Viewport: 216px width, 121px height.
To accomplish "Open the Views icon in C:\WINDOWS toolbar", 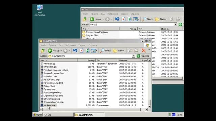I will (93, 51).
